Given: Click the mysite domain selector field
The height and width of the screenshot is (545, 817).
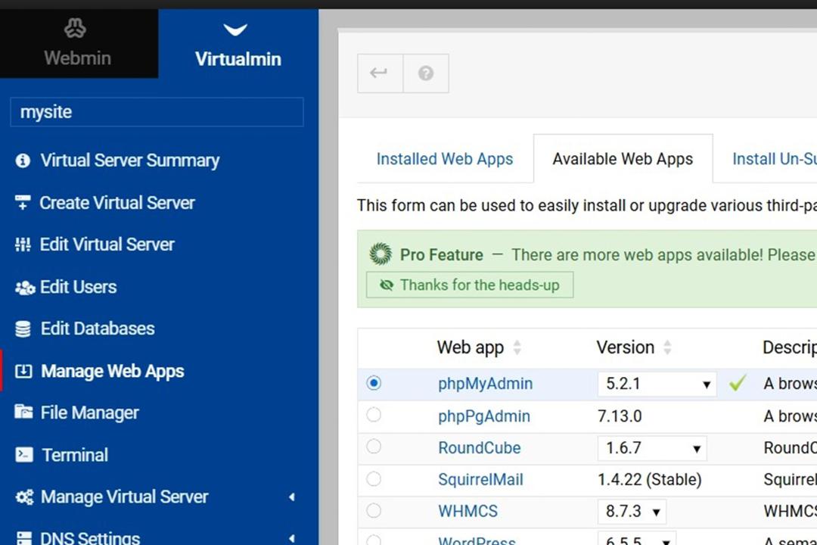Looking at the screenshot, I should pyautogui.click(x=157, y=112).
